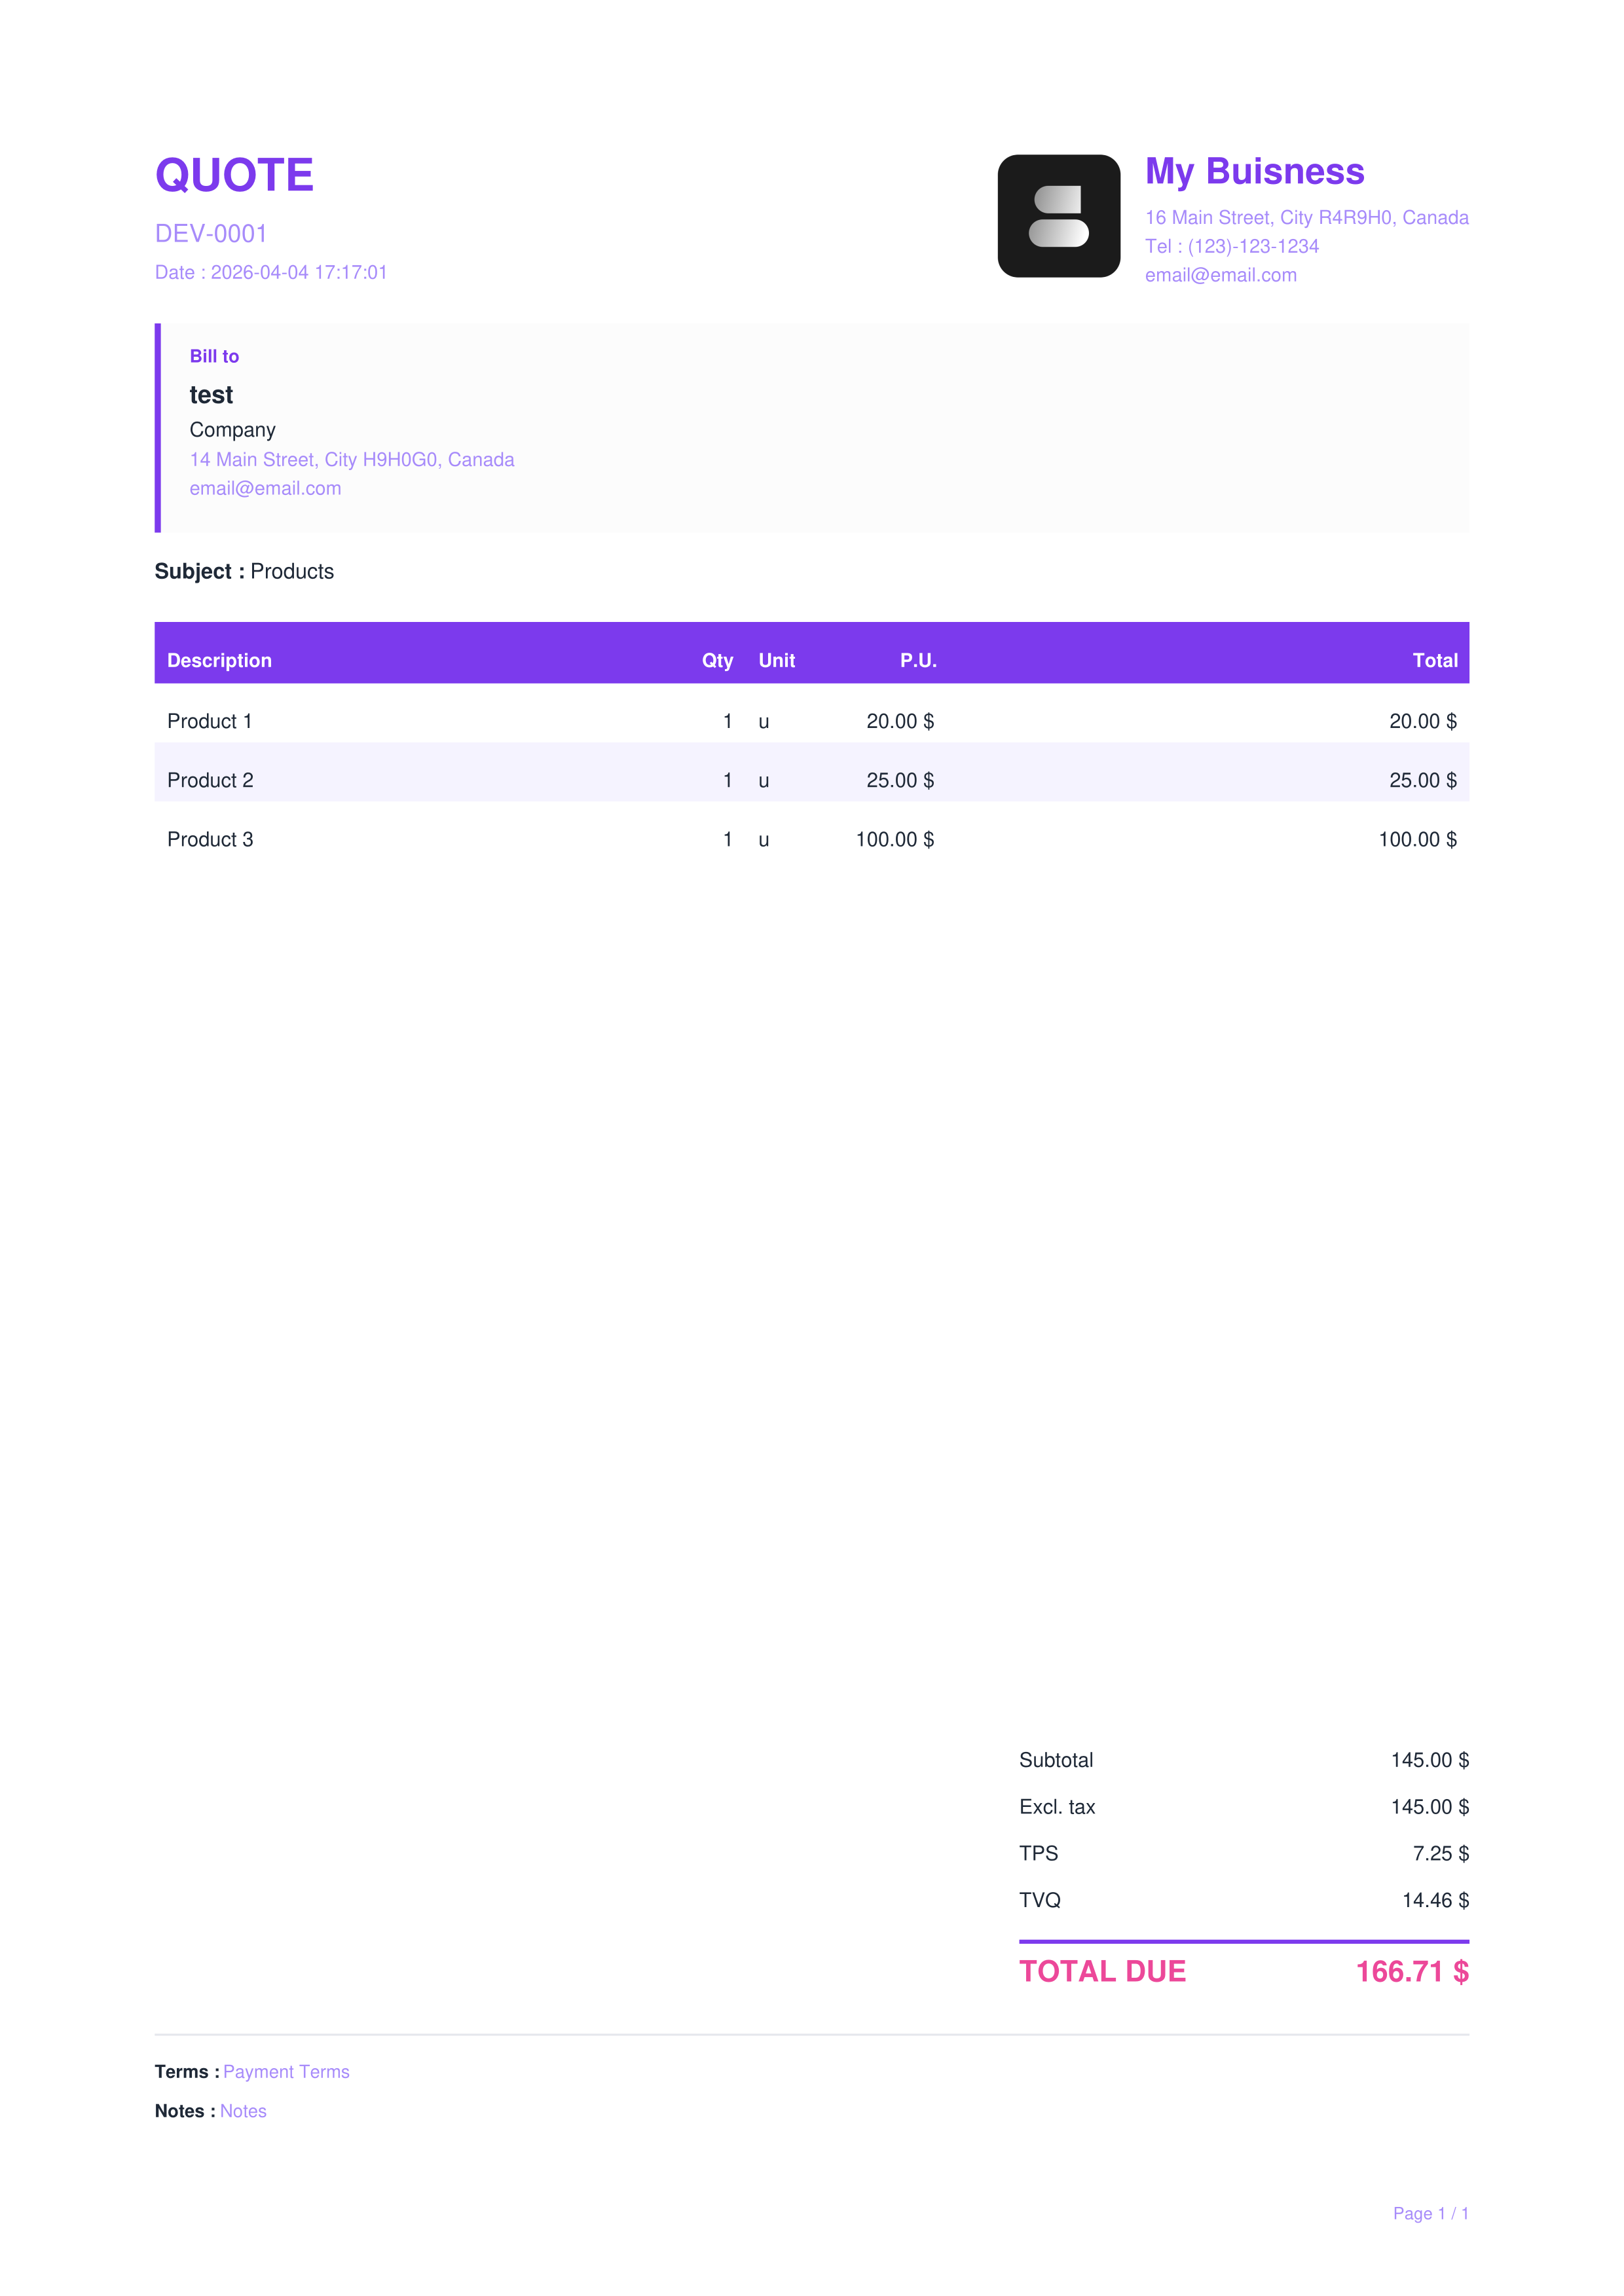
Task: Select the Product 2 row
Action: click(811, 780)
